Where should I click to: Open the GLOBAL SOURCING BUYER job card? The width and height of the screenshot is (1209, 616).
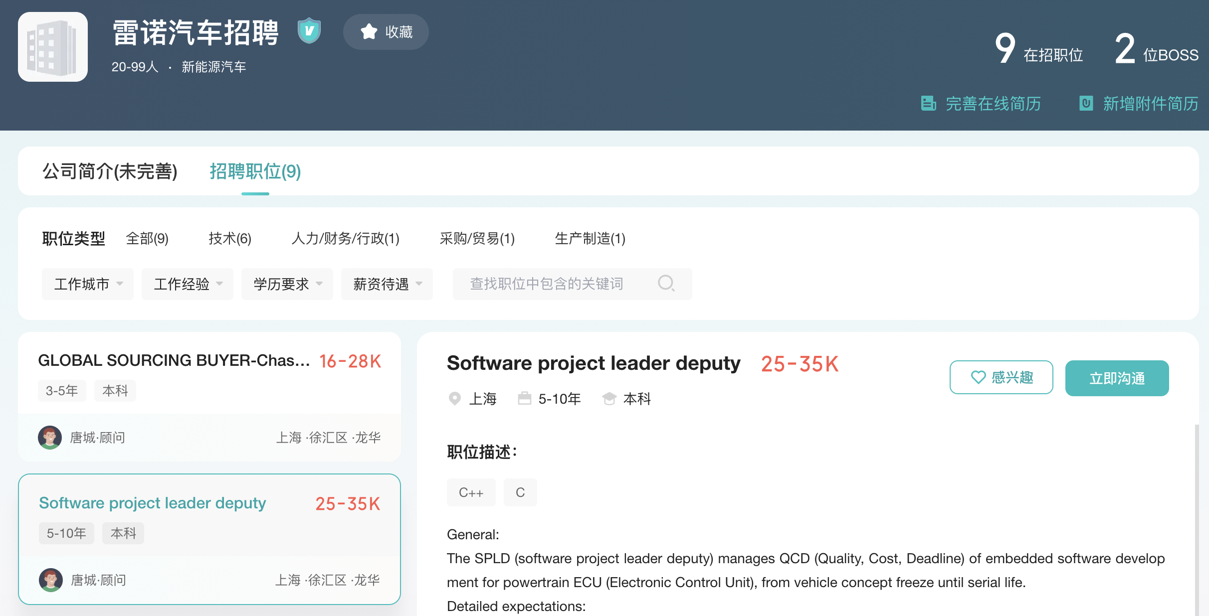pyautogui.click(x=174, y=360)
